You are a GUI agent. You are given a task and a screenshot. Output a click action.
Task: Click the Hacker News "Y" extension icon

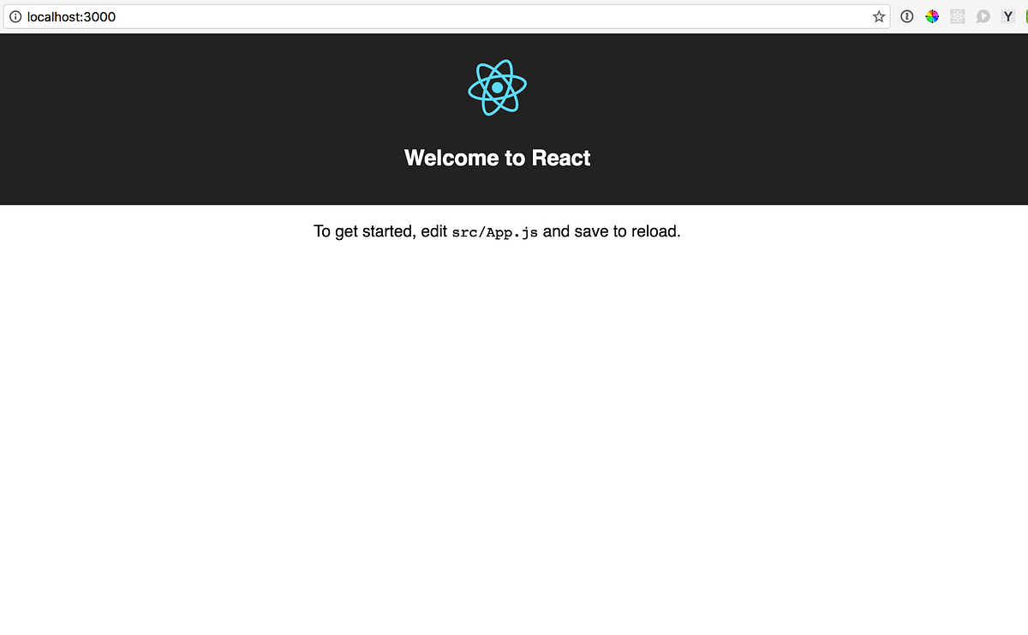tap(1008, 16)
